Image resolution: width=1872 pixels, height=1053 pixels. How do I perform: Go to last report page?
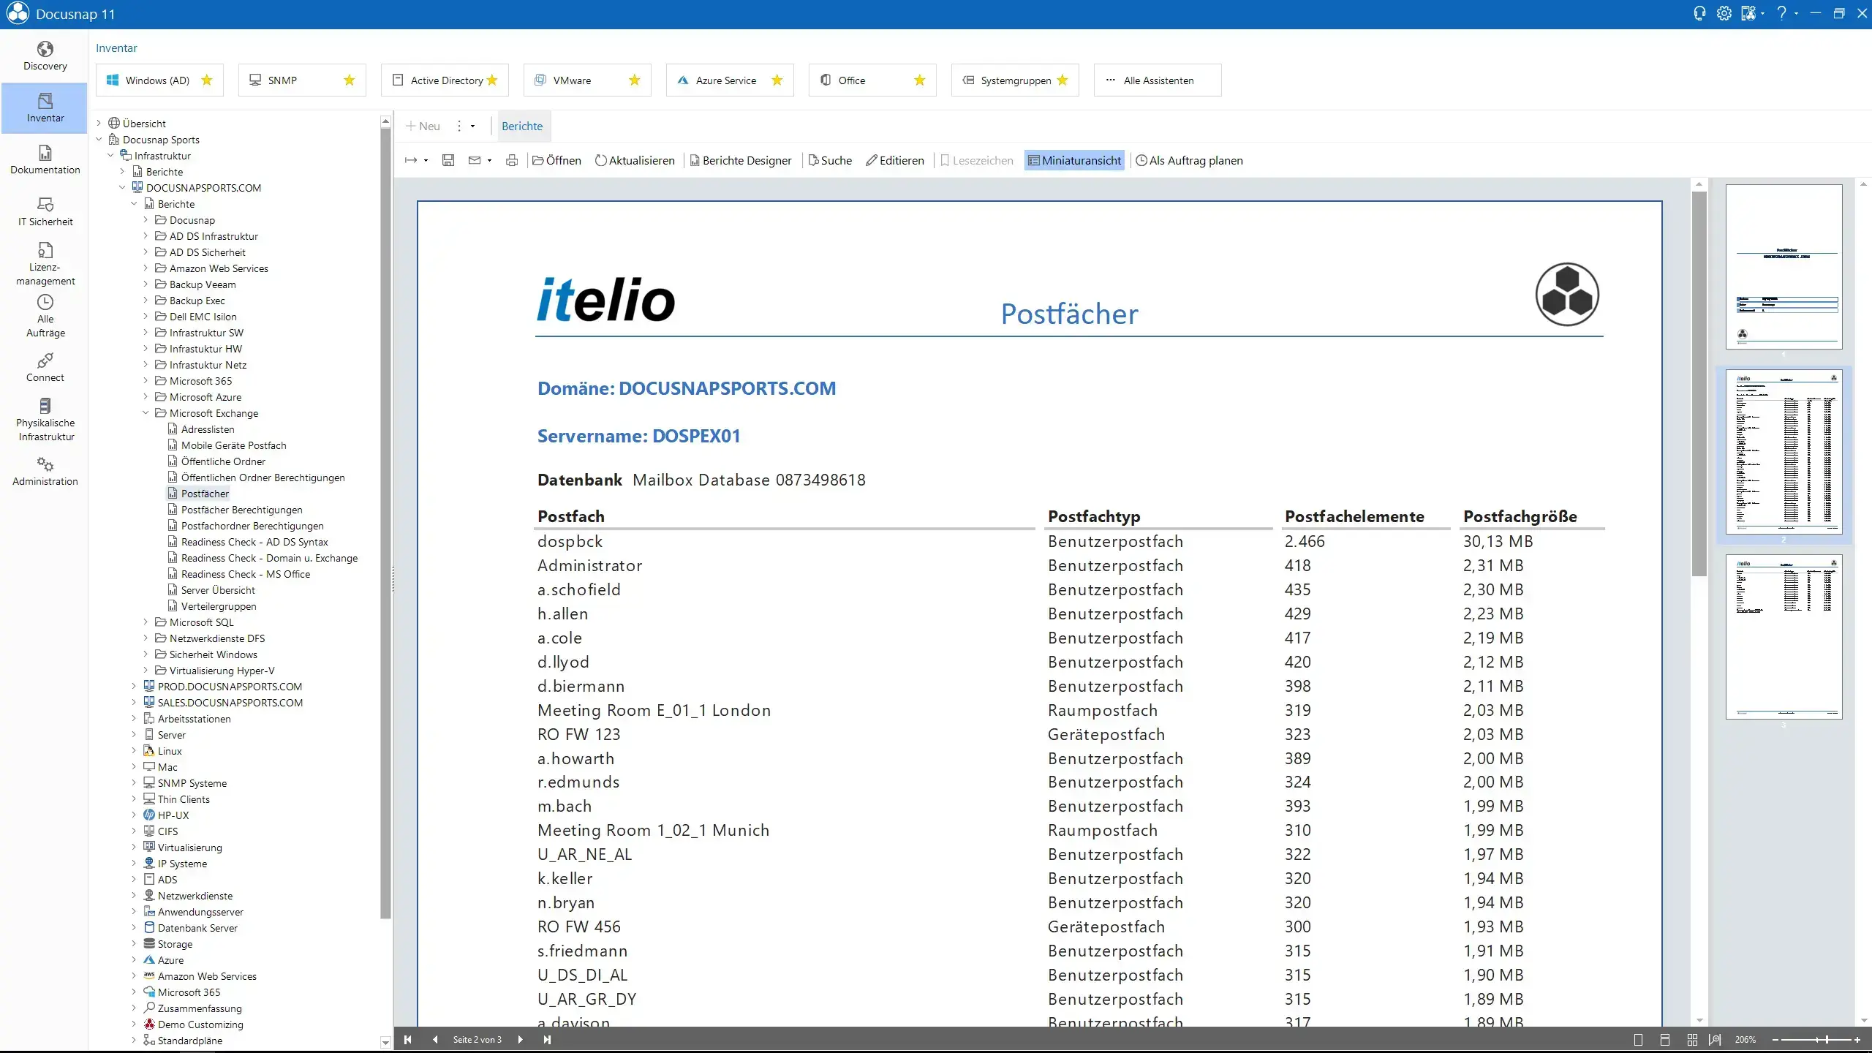547,1039
